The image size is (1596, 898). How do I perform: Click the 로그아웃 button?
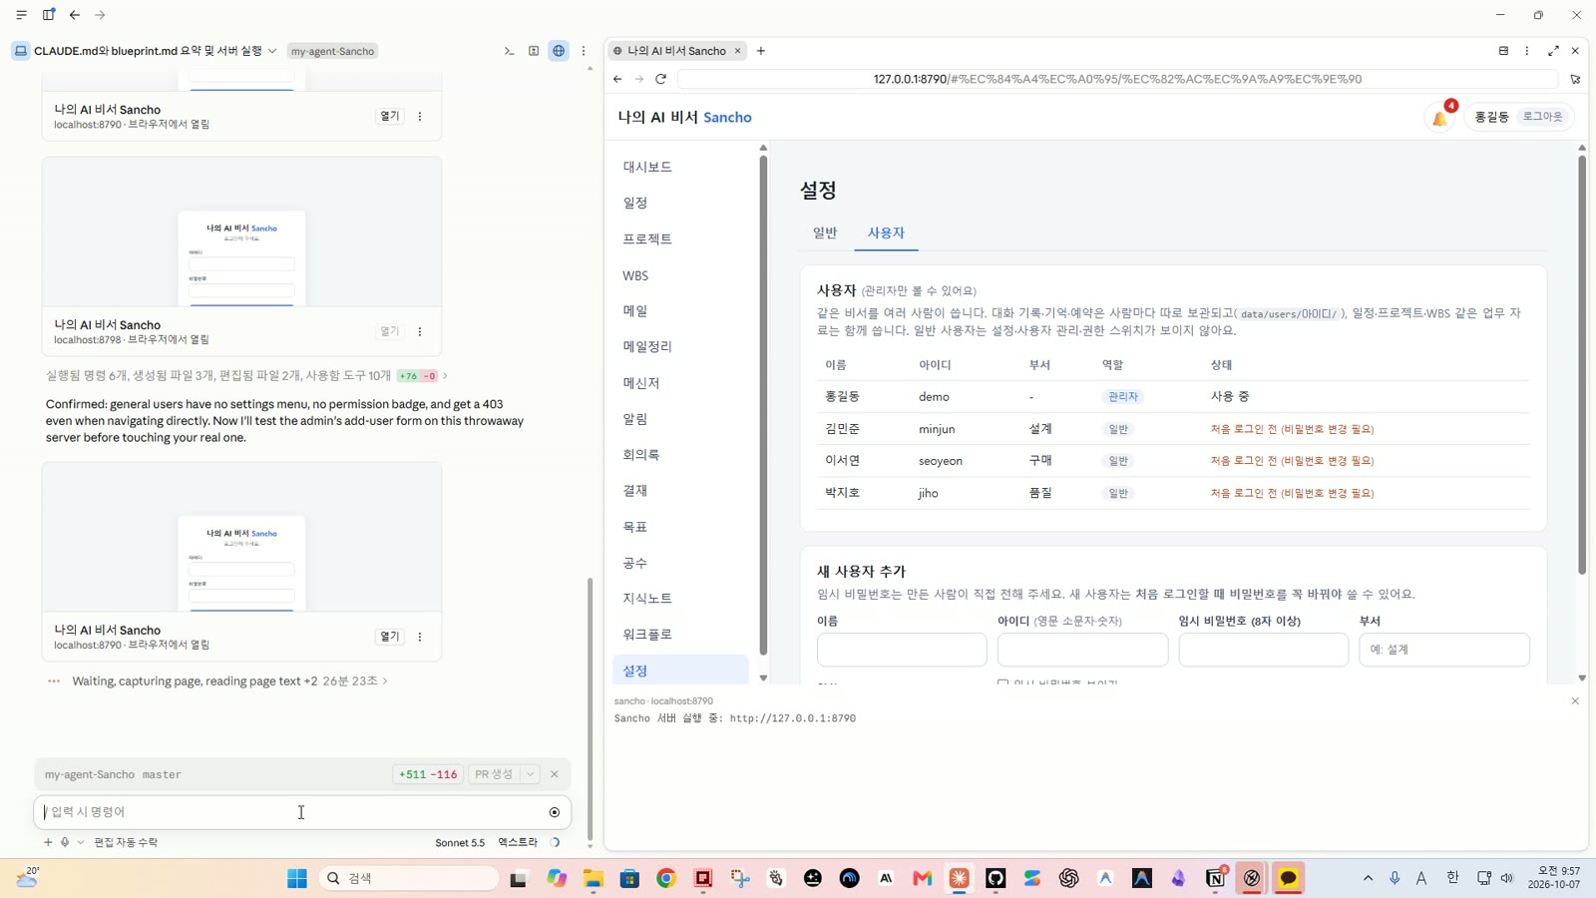point(1542,117)
